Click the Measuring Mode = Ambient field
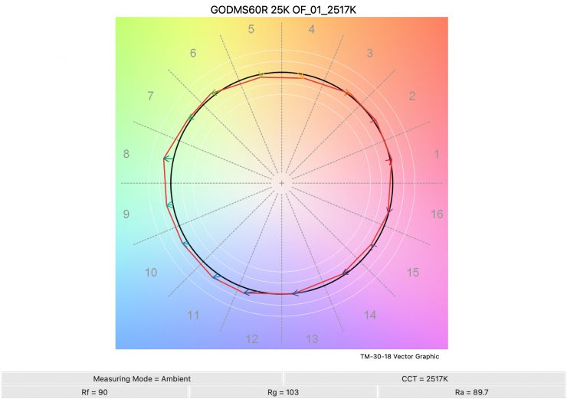Viewport: 567px width, 399px height. (142, 378)
